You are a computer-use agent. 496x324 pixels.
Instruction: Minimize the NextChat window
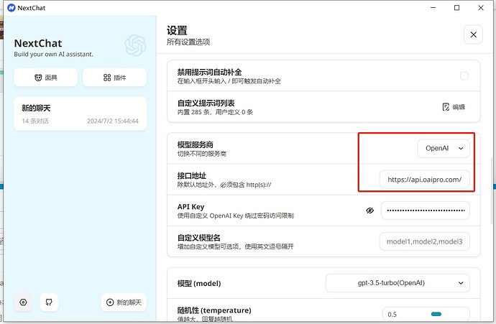[x=433, y=8]
